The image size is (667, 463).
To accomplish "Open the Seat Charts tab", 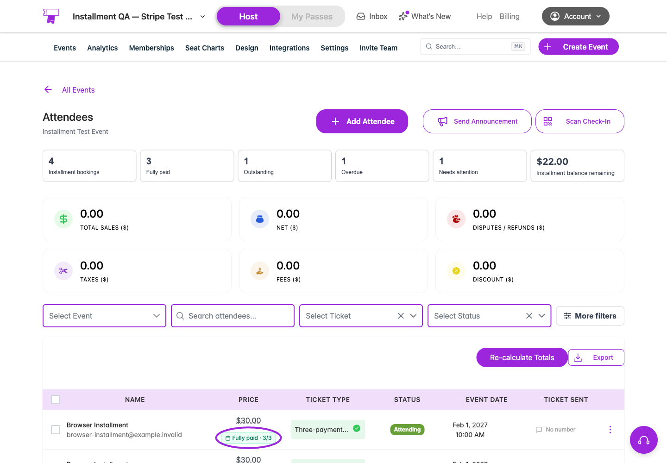I will pos(205,48).
